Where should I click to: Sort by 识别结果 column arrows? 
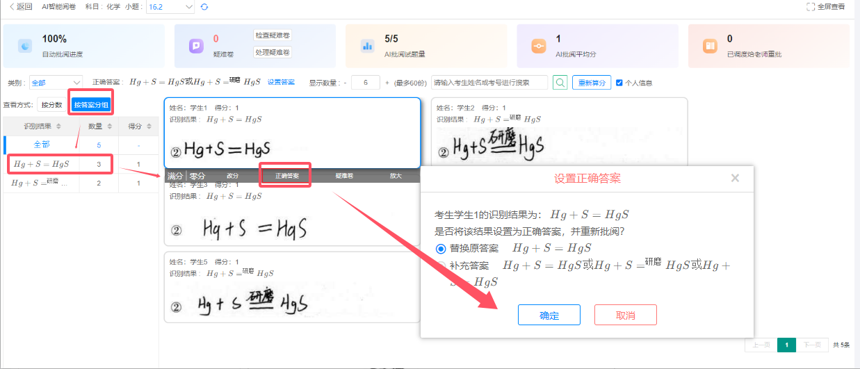coord(59,126)
